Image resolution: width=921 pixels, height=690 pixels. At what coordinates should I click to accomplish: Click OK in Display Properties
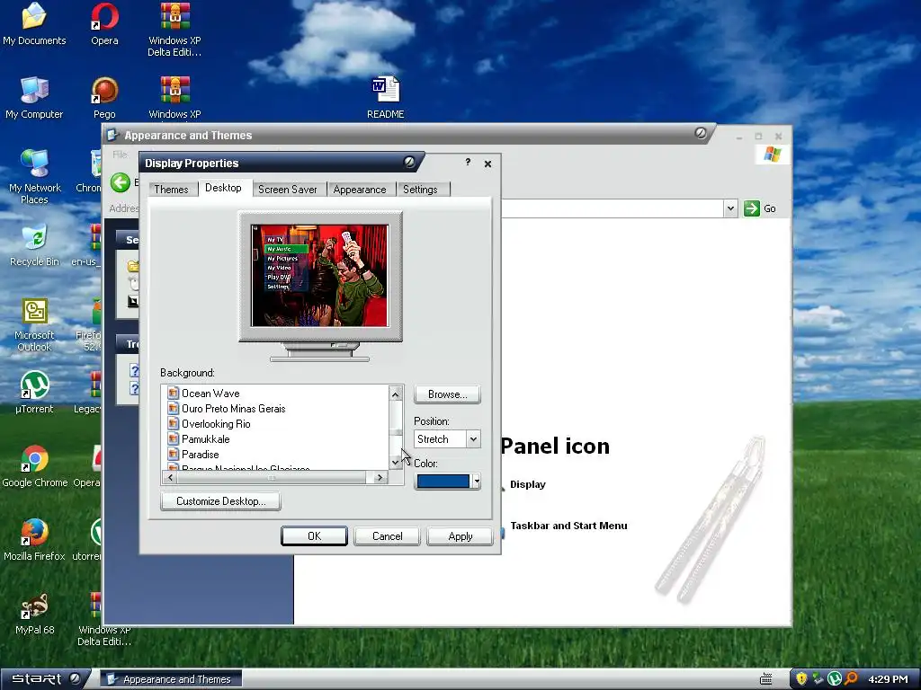pos(314,535)
